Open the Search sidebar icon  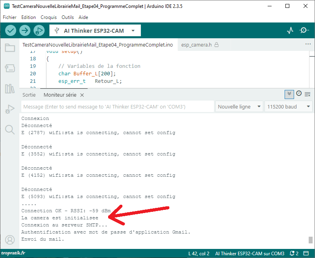(x=10, y=129)
